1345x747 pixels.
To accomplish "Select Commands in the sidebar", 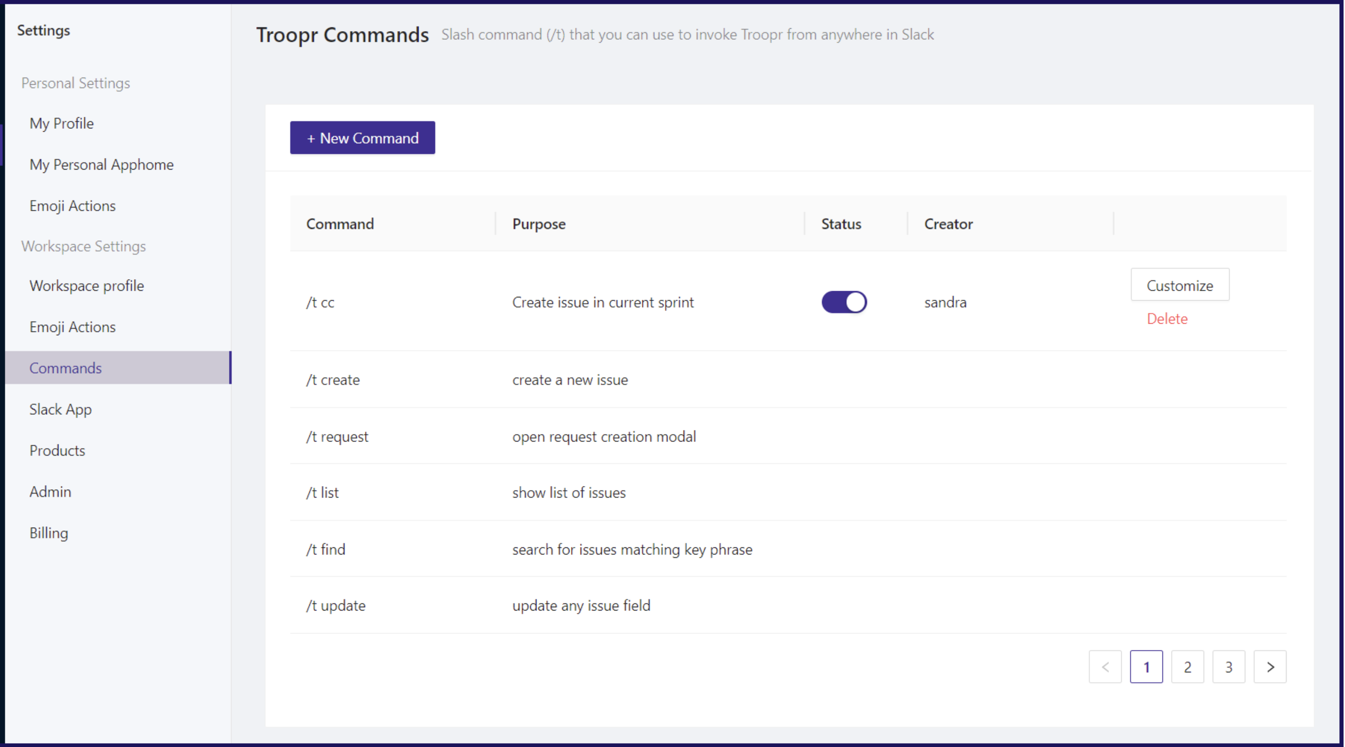I will click(118, 368).
